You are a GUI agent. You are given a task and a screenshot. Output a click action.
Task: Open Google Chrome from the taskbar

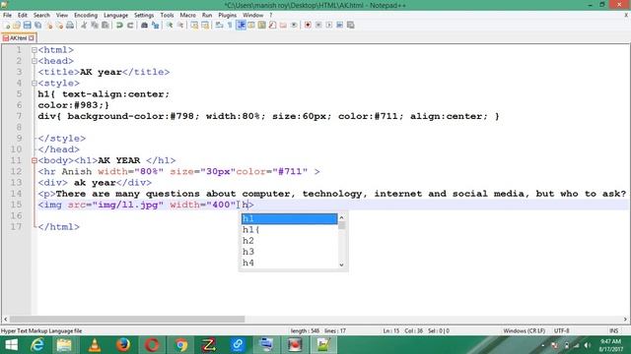tap(180, 345)
